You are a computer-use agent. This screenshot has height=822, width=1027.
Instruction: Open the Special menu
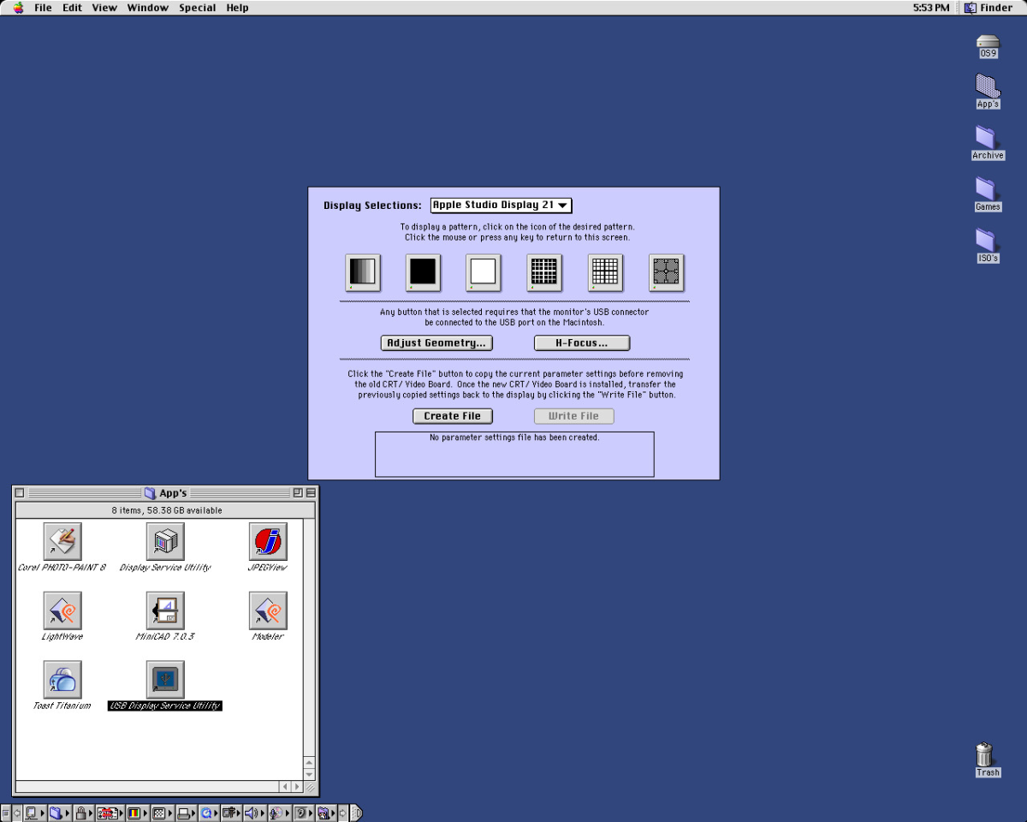(197, 8)
